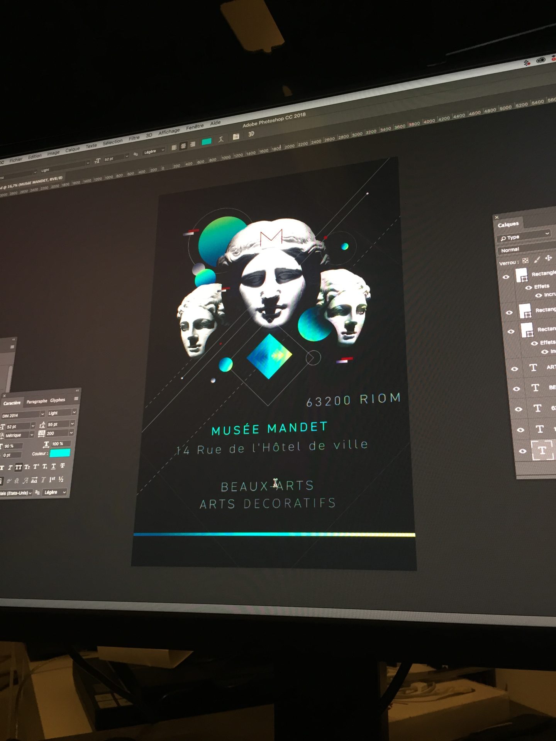Hide Effets under third Rectangle layer
Viewport: 556px width, 741px height.
click(534, 343)
